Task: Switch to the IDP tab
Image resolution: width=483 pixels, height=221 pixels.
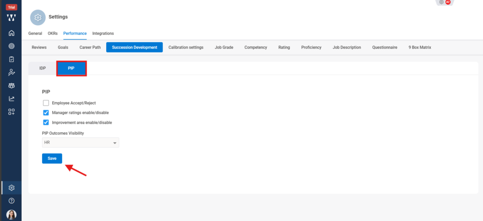Action: click(x=42, y=68)
